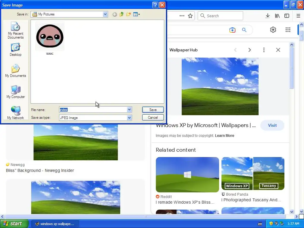
Task: Select Desktop in places bar
Action: (x=15, y=50)
